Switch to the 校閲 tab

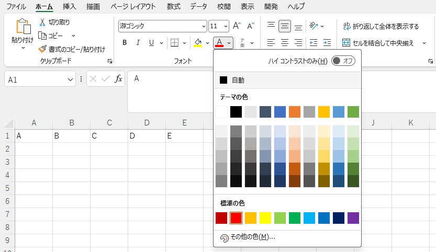pyautogui.click(x=223, y=6)
